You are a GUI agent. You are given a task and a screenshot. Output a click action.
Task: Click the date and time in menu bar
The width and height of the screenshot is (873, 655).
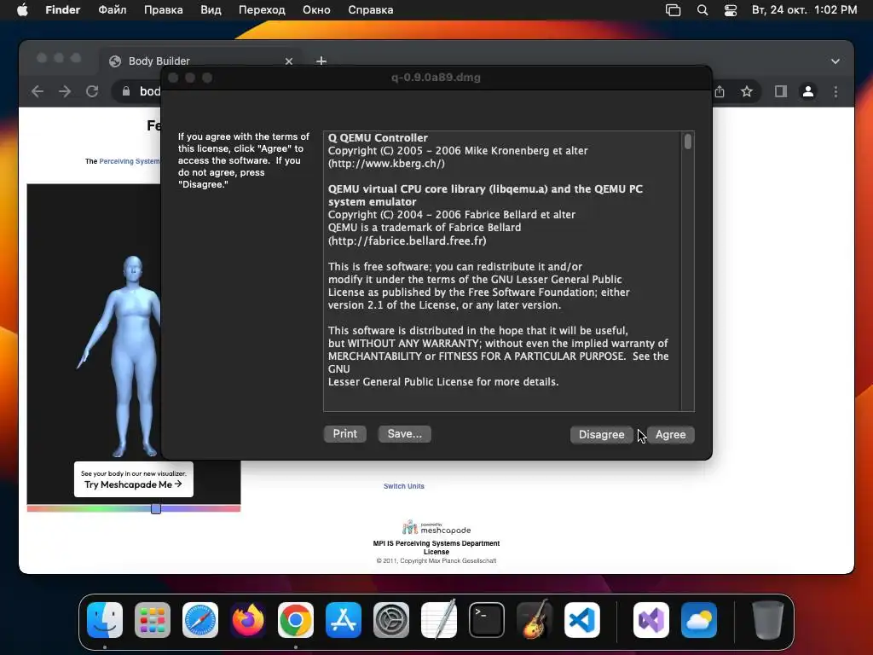(x=805, y=10)
